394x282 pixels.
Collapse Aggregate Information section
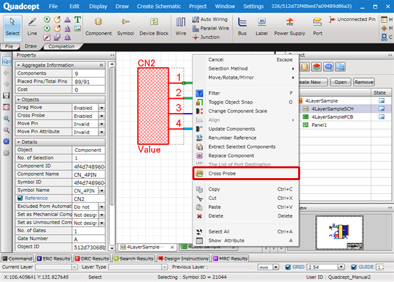pos(18,65)
